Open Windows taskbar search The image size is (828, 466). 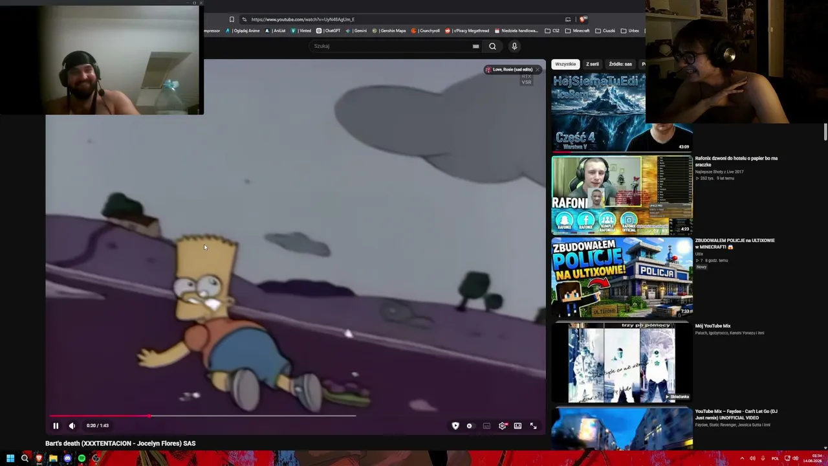click(x=25, y=459)
